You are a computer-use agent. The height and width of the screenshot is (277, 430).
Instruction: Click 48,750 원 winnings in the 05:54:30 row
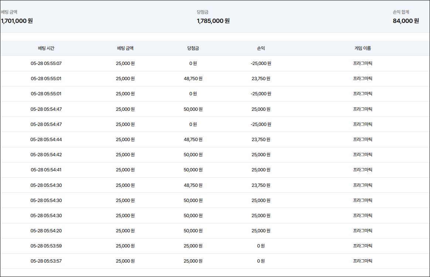[x=193, y=185]
